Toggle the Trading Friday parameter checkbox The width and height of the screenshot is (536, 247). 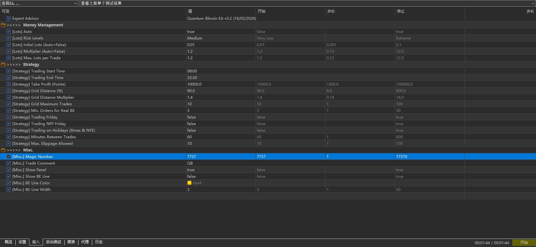tap(9, 117)
